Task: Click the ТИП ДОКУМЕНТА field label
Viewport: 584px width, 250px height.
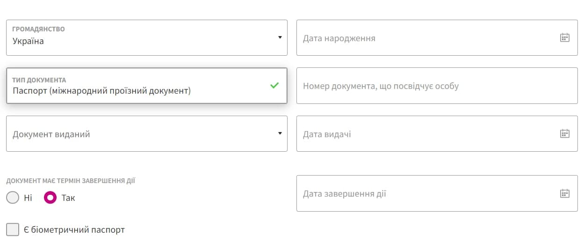Action: point(39,80)
